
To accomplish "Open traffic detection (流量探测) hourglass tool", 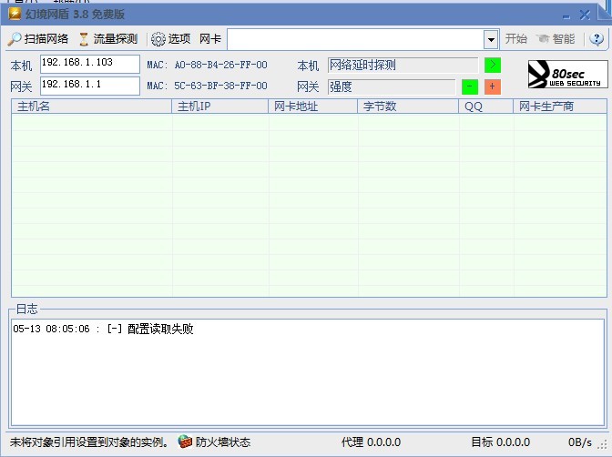I will coord(84,39).
